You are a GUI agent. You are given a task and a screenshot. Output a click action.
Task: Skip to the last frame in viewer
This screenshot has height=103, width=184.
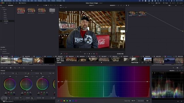click(94, 54)
